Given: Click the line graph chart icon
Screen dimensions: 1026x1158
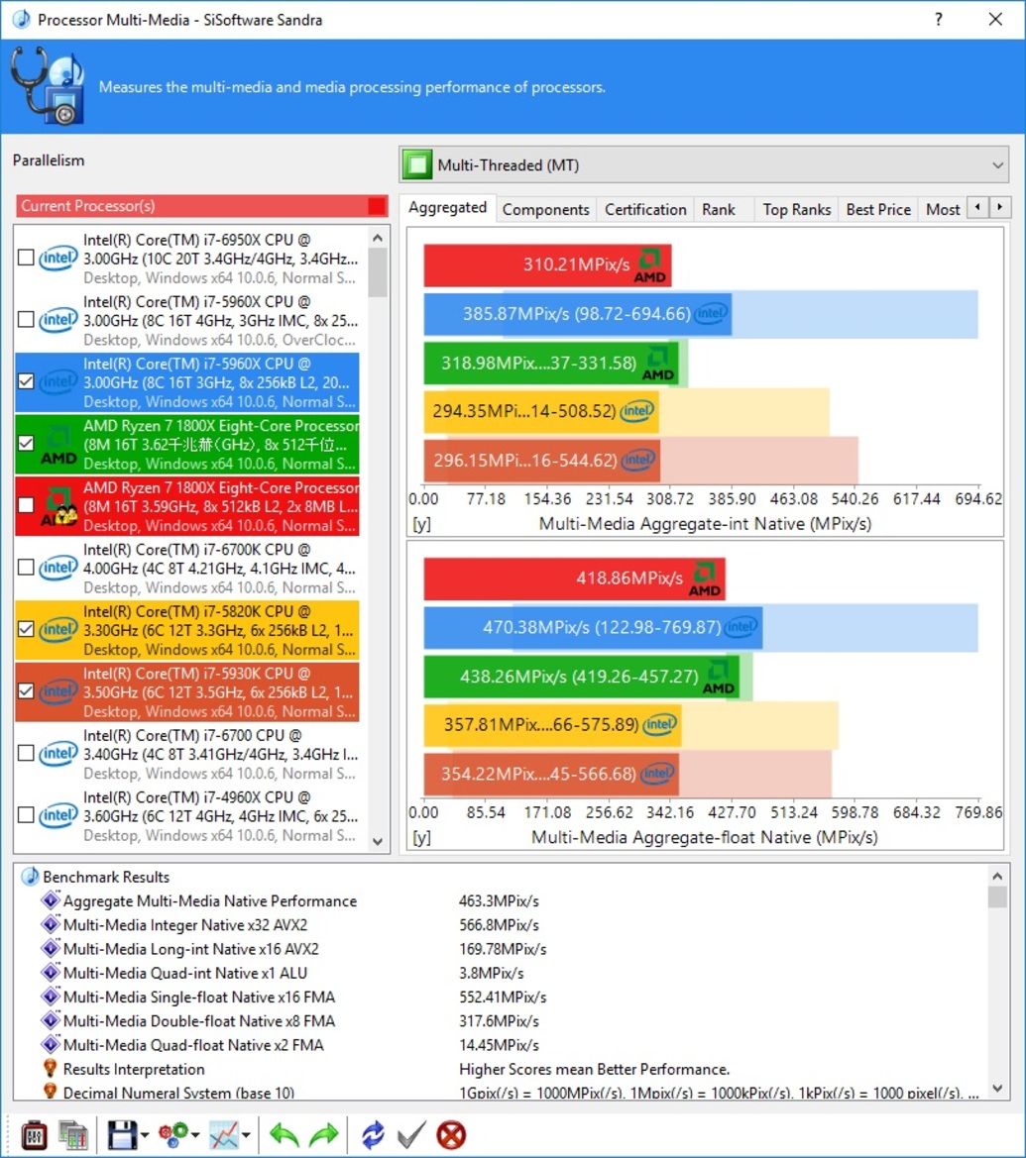Looking at the screenshot, I should (224, 1135).
